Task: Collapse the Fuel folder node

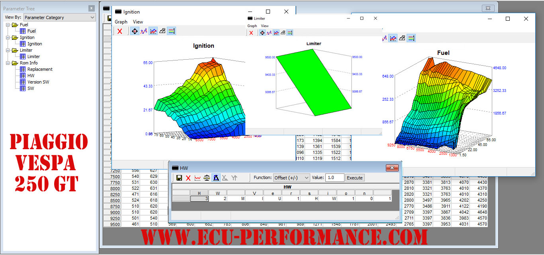Action: 8,25
